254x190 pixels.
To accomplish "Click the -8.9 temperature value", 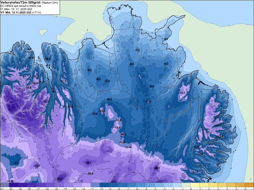I will pyautogui.click(x=31, y=58).
